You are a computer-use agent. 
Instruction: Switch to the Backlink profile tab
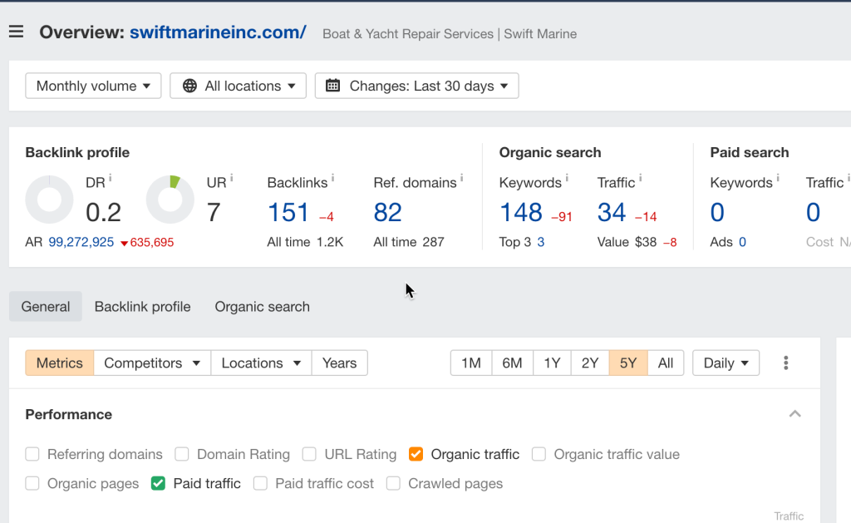(x=142, y=307)
